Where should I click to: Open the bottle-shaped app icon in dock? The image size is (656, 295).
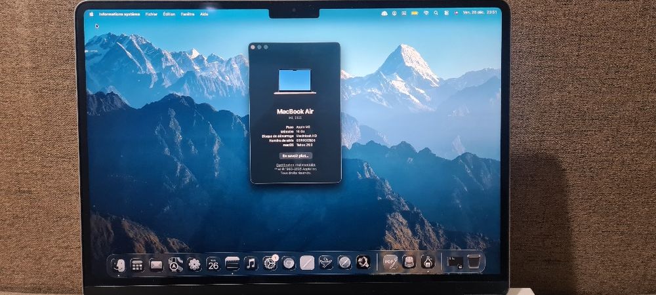pyautogui.click(x=428, y=262)
